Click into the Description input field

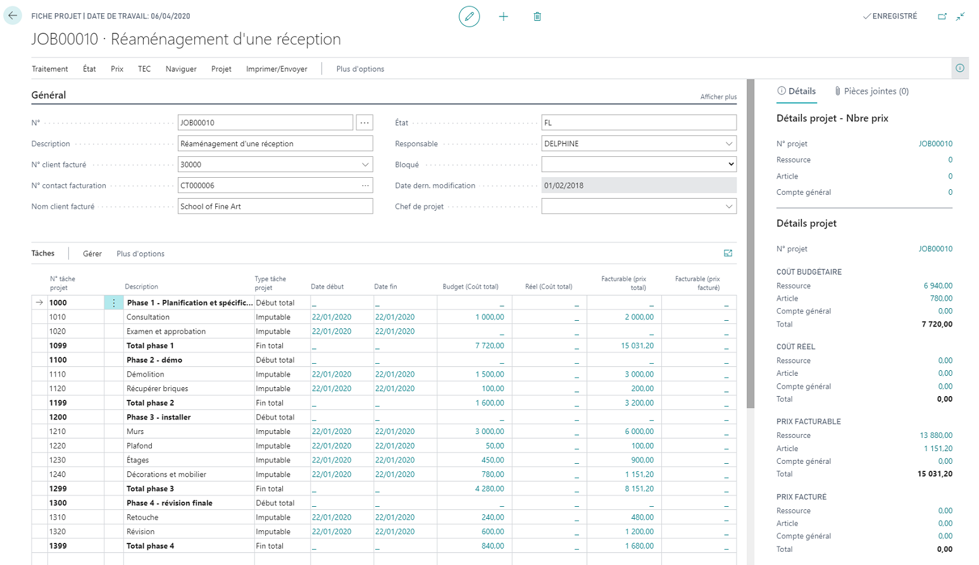coord(275,144)
